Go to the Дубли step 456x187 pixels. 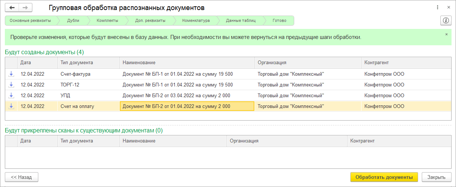73,21
